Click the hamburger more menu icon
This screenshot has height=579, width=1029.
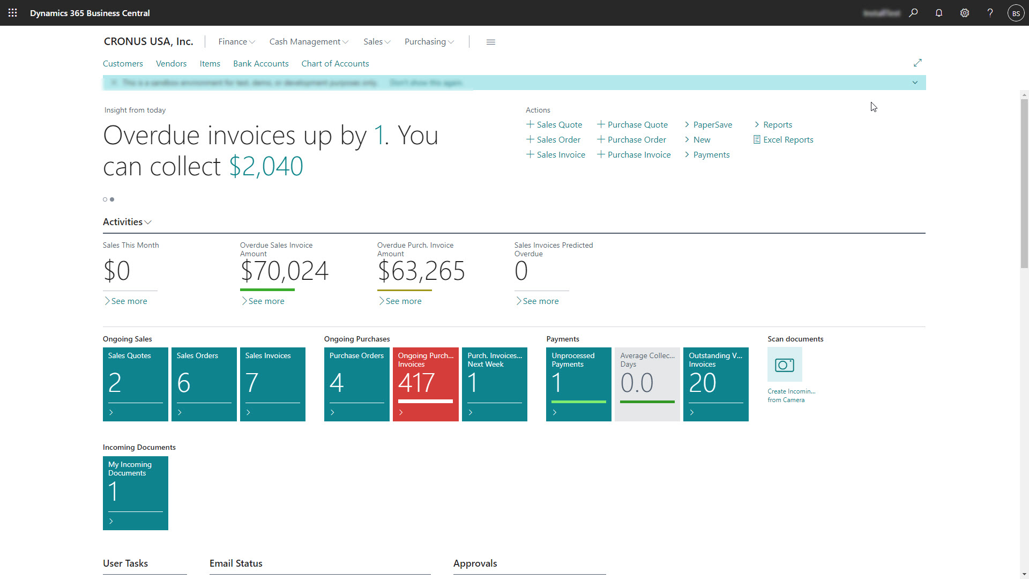click(490, 42)
